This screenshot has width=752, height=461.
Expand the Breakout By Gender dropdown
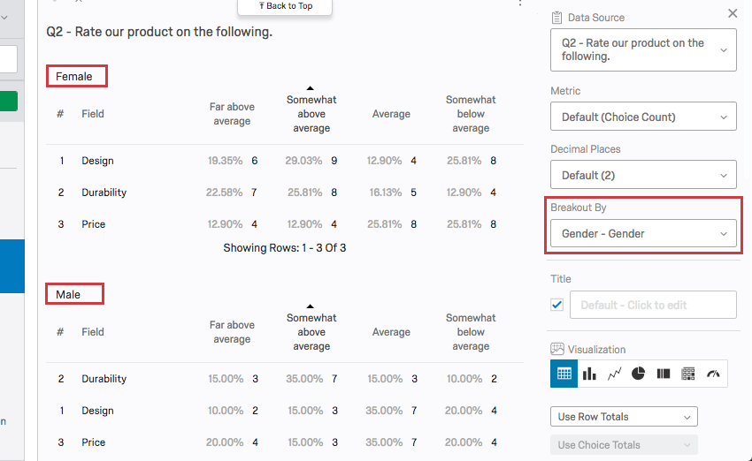click(x=643, y=234)
